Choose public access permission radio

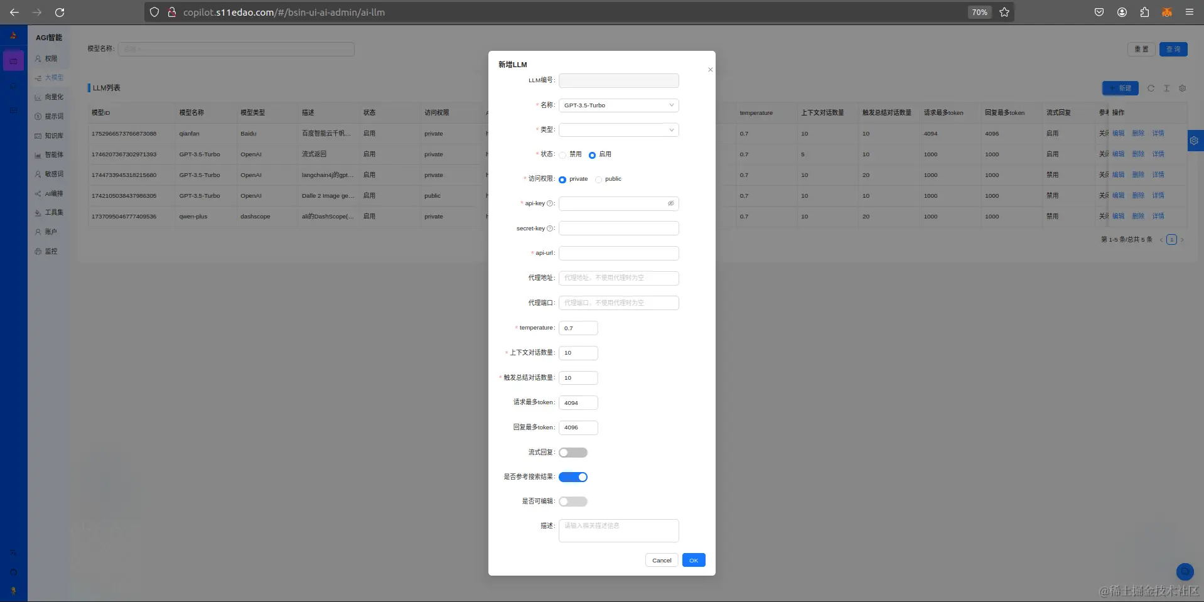[x=598, y=180]
